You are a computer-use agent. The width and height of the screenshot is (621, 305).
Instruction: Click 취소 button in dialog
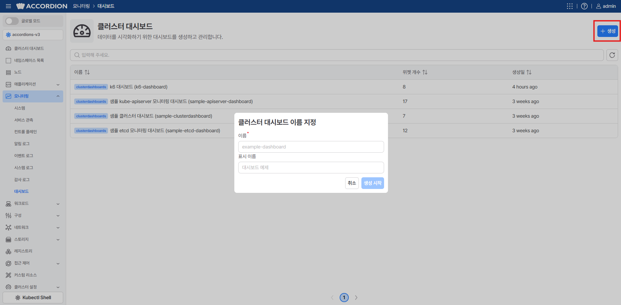pos(352,183)
